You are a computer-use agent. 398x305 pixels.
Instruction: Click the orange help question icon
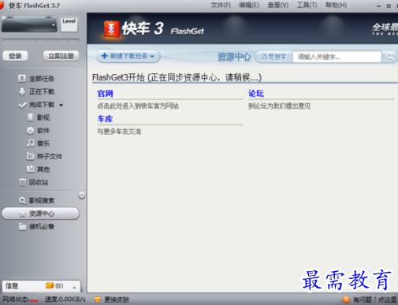346,299
